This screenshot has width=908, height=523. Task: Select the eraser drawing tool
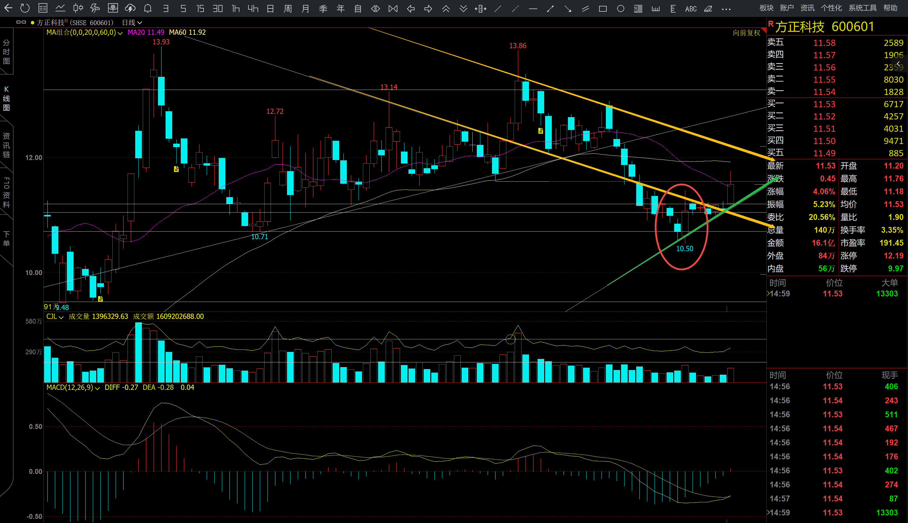708,9
